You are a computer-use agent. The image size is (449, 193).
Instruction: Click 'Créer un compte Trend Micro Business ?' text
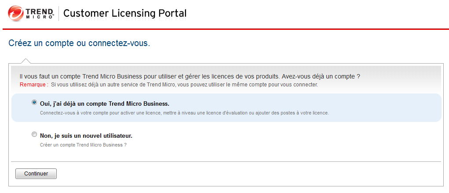coord(83,145)
